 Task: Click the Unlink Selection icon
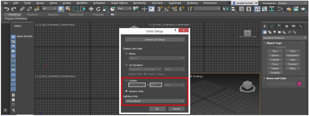click(29, 9)
